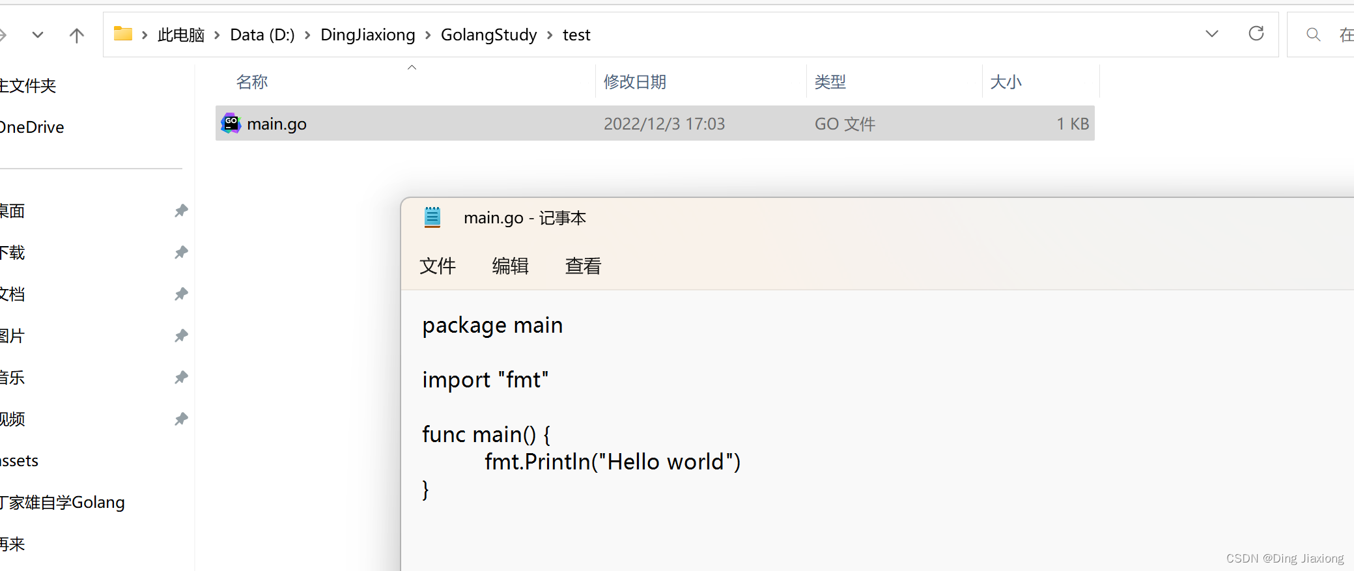The height and width of the screenshot is (571, 1354).
Task: Click the test breadcrumb segment
Action: 576,35
